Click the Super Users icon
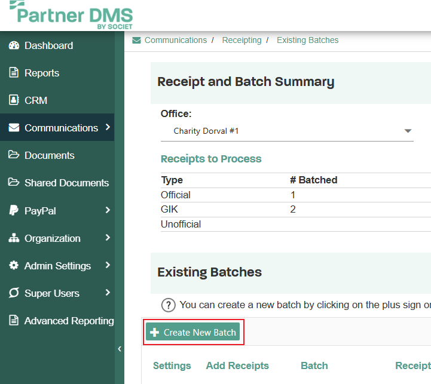 coord(14,293)
